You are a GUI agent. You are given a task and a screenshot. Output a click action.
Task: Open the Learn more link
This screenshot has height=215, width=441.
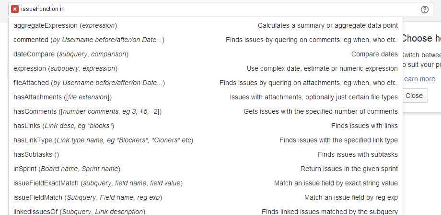click(x=419, y=79)
